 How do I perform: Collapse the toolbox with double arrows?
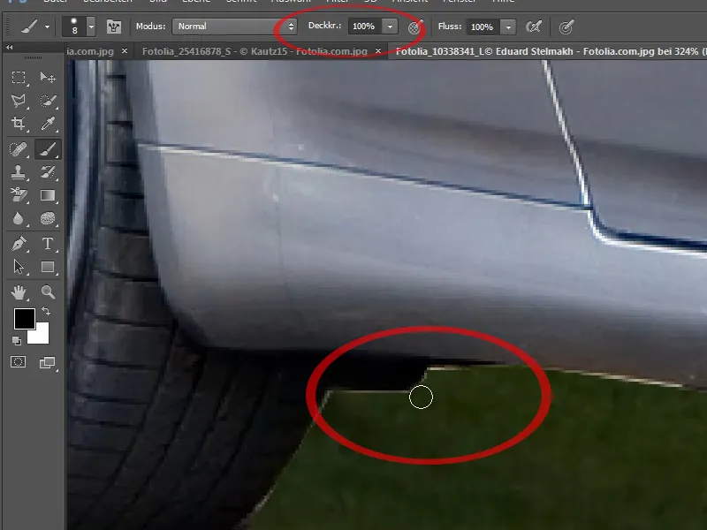(x=10, y=48)
